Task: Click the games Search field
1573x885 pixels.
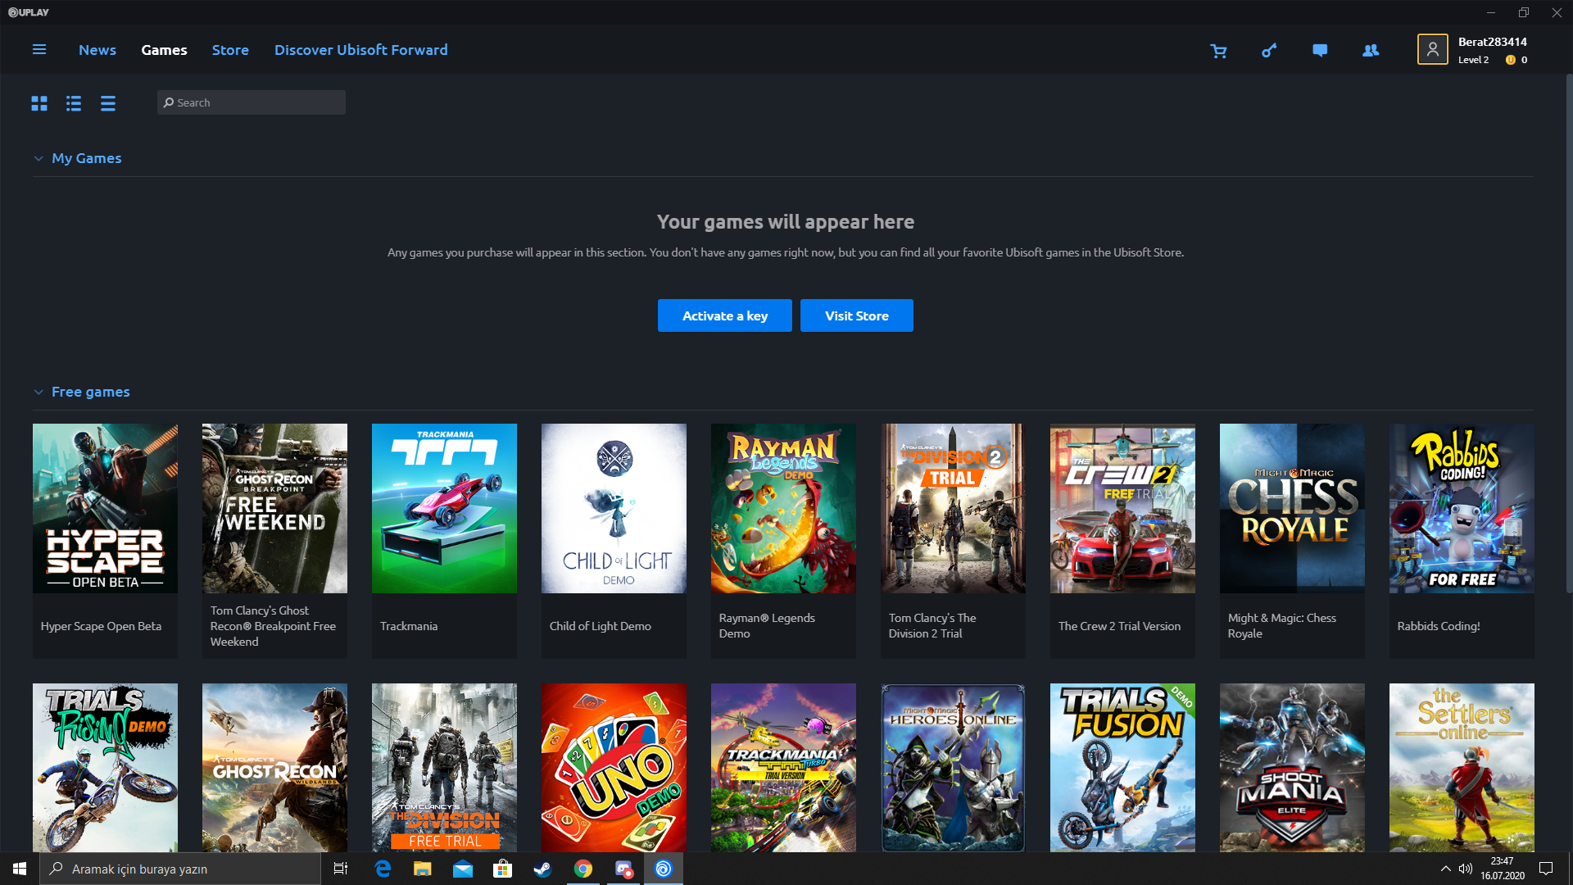Action: [x=252, y=102]
